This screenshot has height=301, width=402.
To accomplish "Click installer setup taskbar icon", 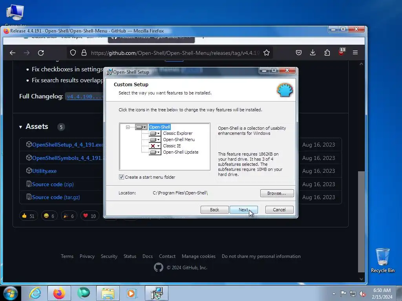I will click(x=157, y=293).
